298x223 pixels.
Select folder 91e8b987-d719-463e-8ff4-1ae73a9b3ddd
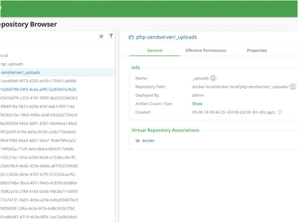tap(39, 217)
